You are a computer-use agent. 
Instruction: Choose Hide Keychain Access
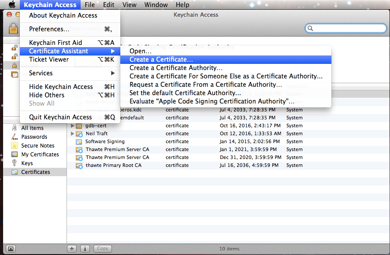[70, 87]
